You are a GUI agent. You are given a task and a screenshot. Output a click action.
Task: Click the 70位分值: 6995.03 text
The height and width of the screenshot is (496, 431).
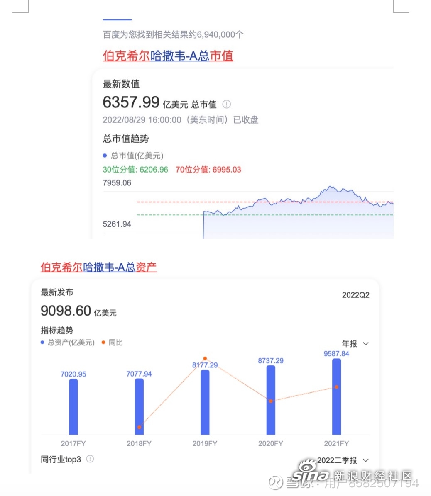coord(208,170)
